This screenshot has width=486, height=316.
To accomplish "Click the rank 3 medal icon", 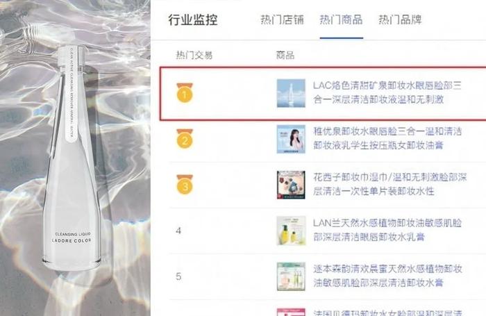I will tap(185, 185).
